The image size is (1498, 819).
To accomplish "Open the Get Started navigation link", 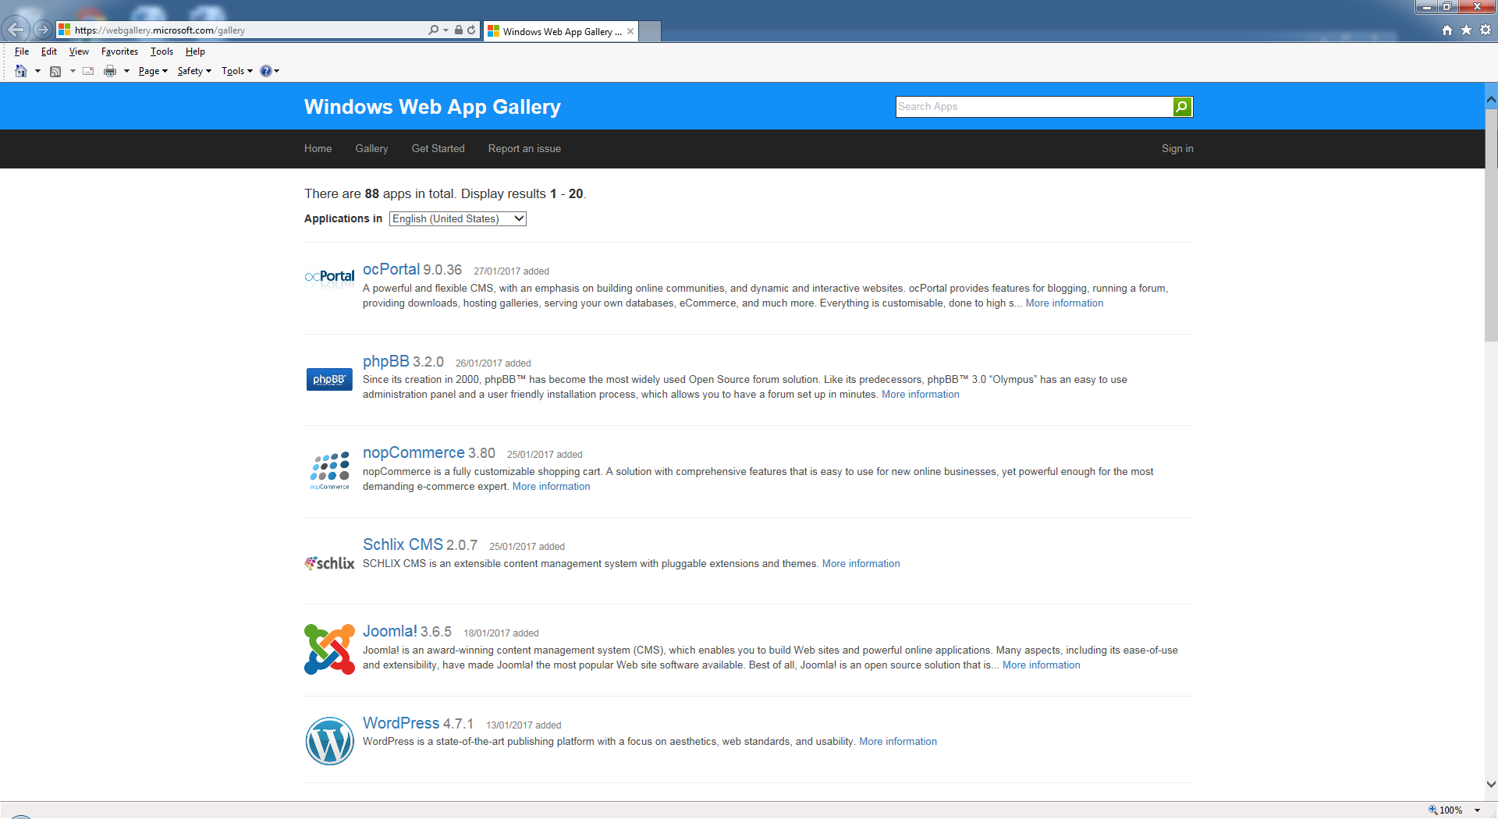I will (x=438, y=148).
